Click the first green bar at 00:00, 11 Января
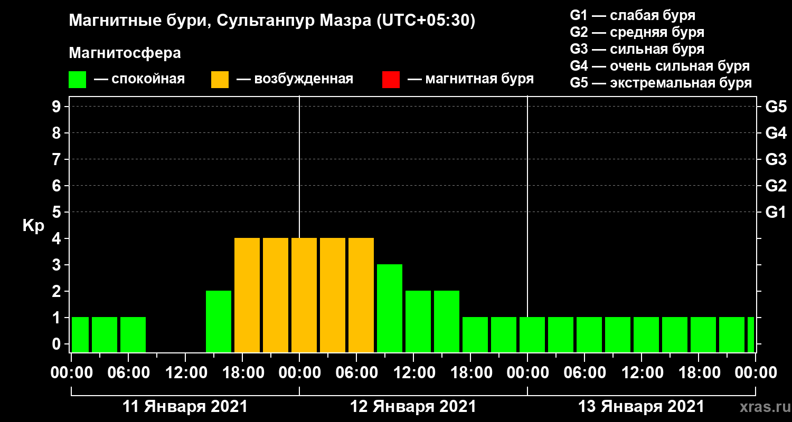This screenshot has height=422, width=792. (x=80, y=334)
